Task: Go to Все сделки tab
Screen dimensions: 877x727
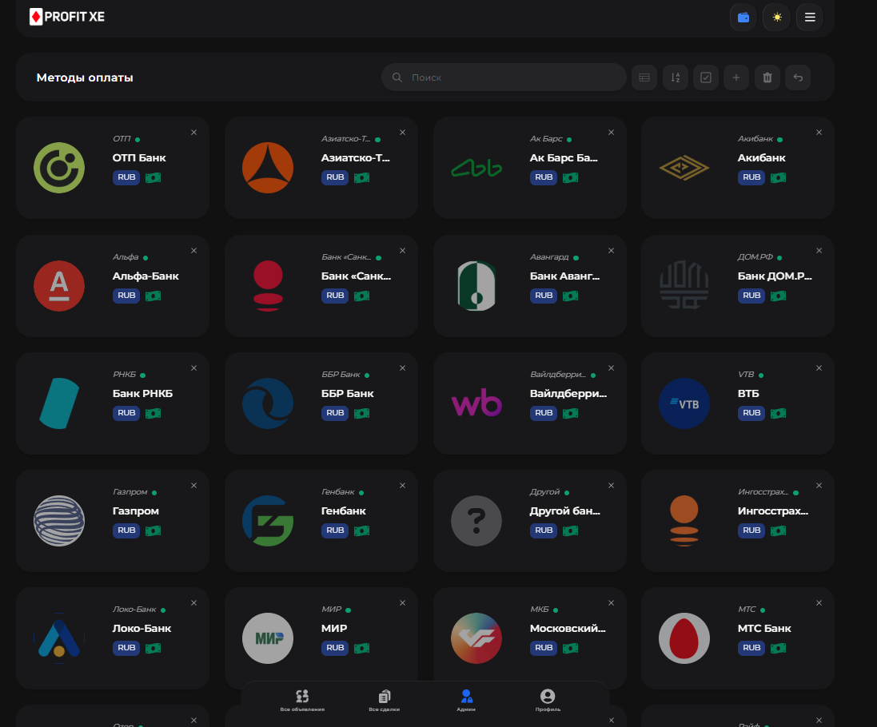Action: [385, 701]
